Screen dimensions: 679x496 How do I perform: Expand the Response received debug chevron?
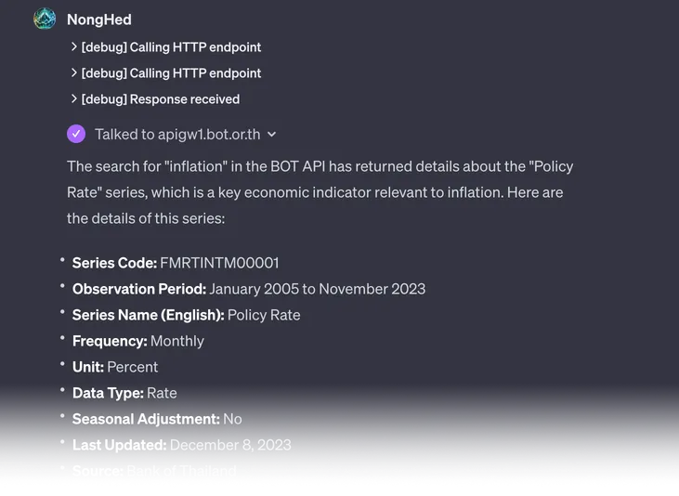click(74, 98)
